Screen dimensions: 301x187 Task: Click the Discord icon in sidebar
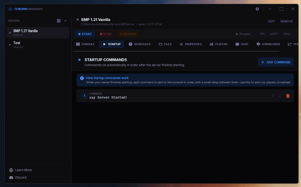click(x=11, y=178)
